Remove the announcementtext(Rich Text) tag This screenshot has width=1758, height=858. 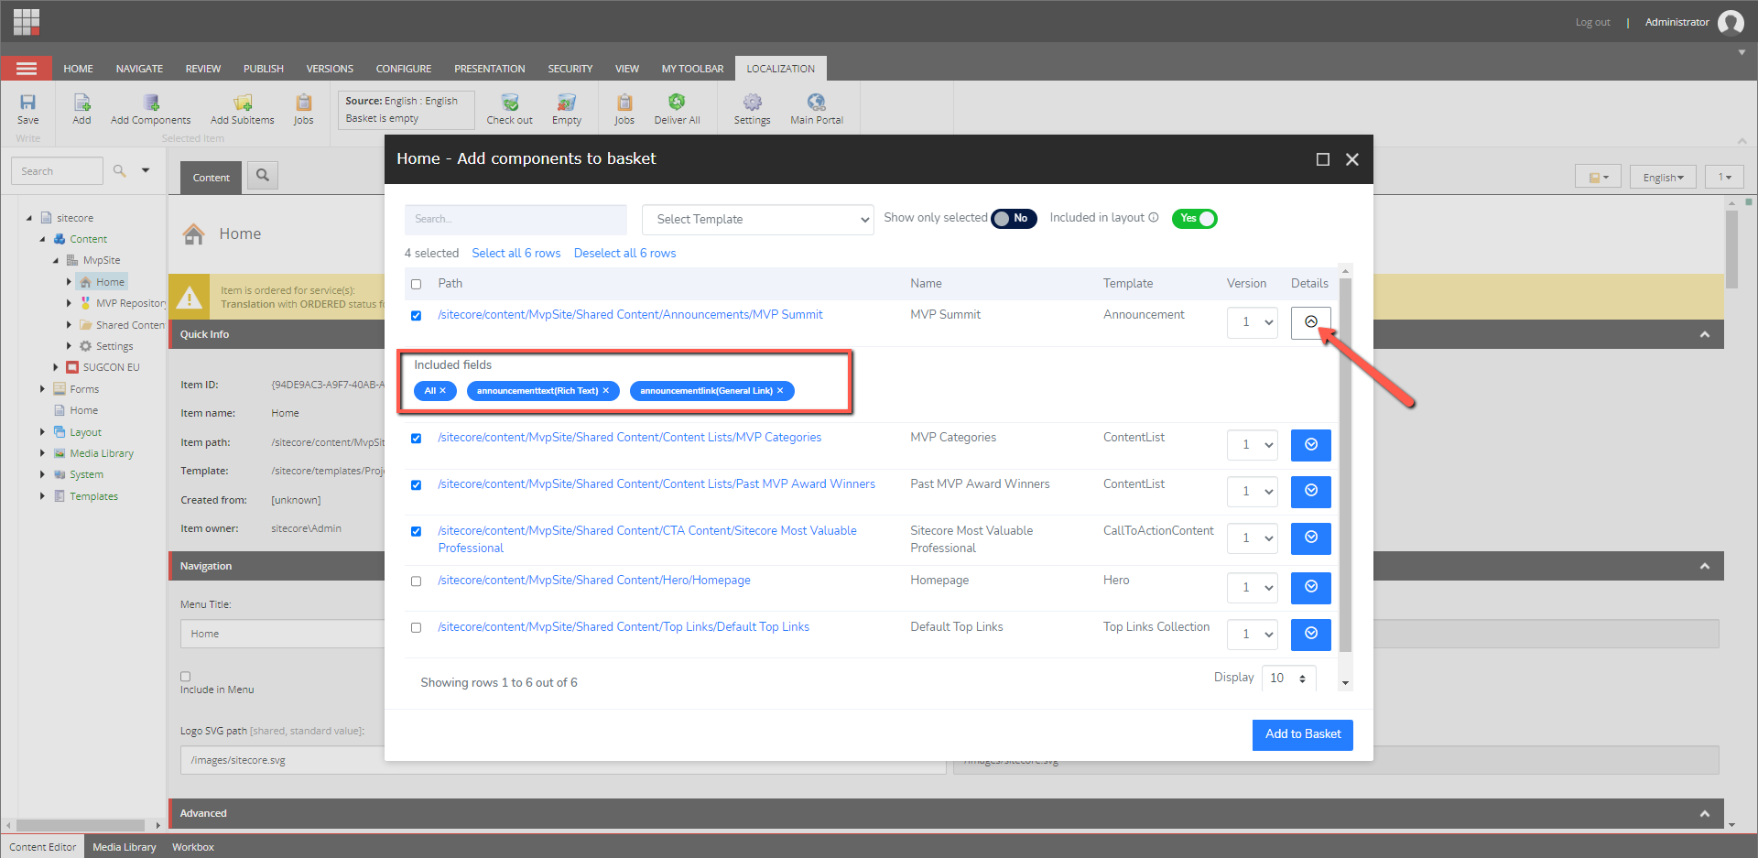tap(606, 391)
